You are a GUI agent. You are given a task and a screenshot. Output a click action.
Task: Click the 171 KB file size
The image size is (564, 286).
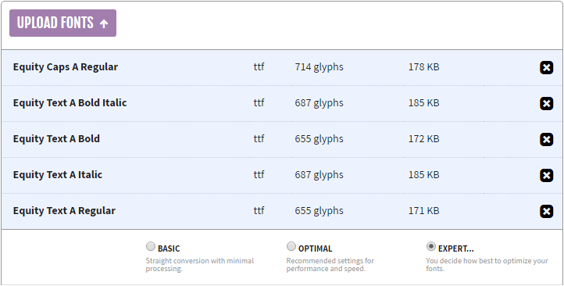423,211
